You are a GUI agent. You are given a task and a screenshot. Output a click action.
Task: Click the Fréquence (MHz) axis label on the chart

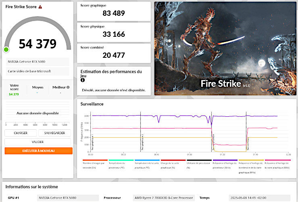pos(82,132)
